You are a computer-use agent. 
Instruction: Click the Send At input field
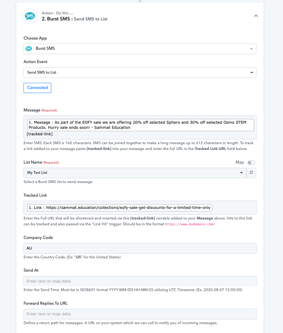pos(140,281)
